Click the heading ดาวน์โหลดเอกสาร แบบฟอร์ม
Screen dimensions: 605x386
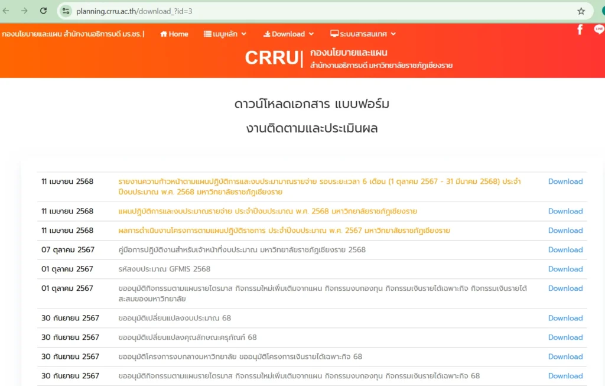[312, 104]
